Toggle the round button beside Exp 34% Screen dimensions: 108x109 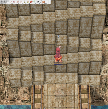(x=8, y=1)
